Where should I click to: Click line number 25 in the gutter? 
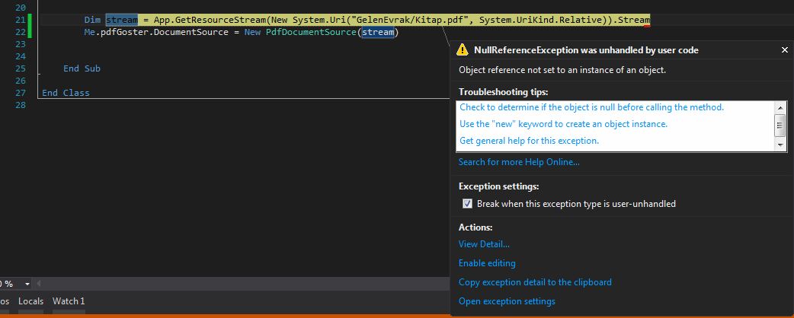coord(21,68)
